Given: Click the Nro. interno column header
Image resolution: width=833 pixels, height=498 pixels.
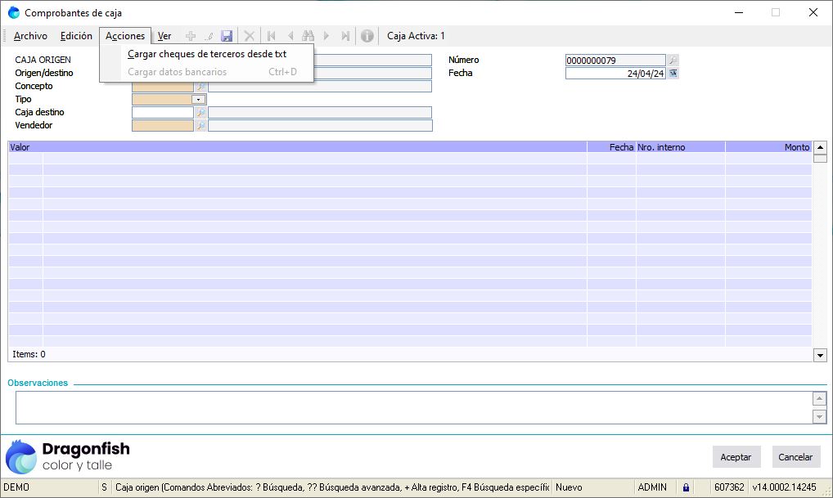Looking at the screenshot, I should point(681,147).
